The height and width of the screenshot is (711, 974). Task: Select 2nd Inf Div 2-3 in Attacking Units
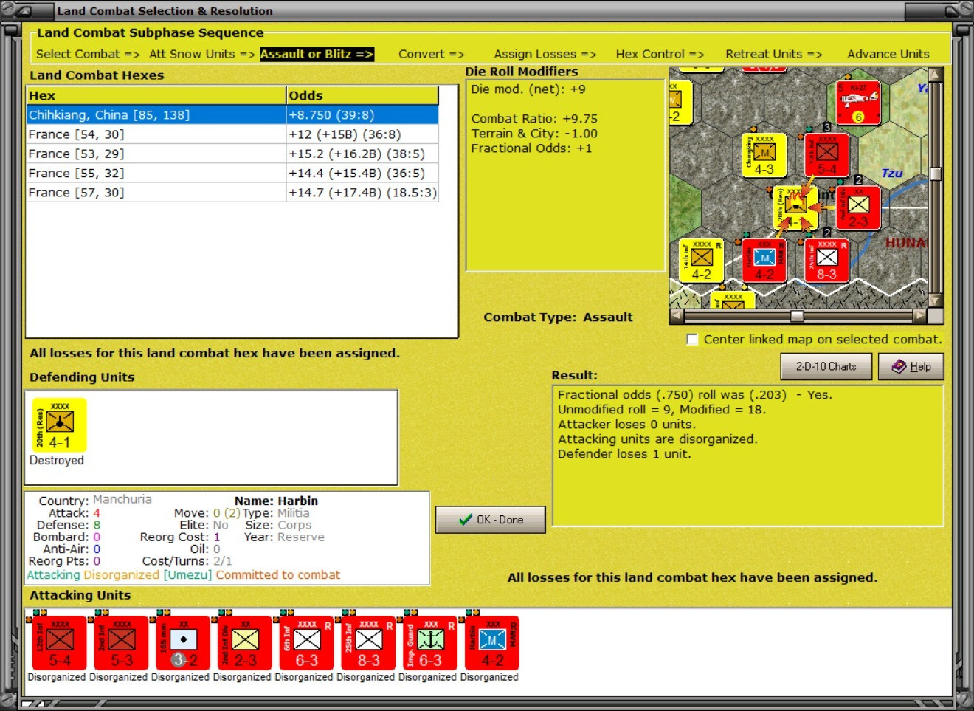[245, 643]
